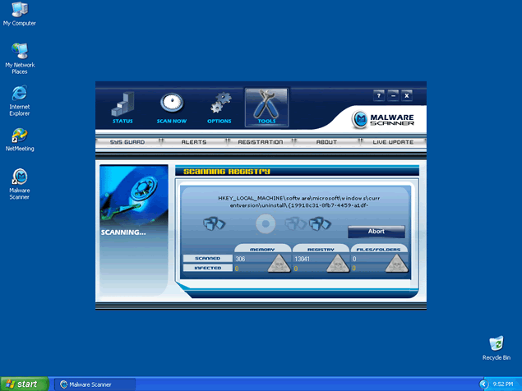This screenshot has width=522, height=391.
Task: Open the Status section
Action: pos(122,108)
